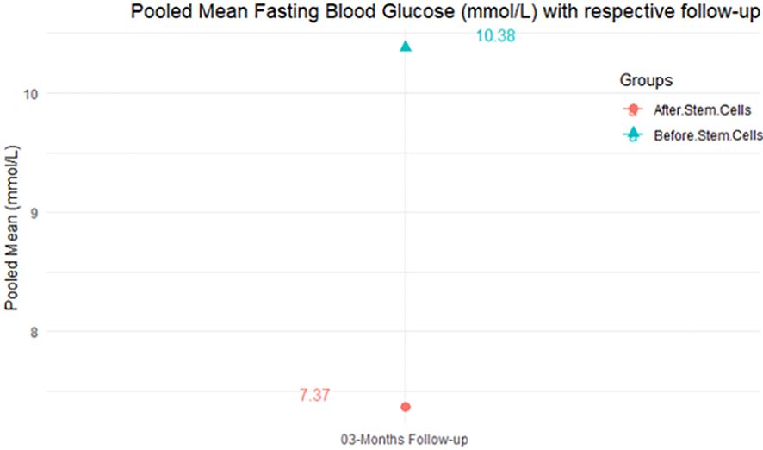This screenshot has height=450, width=763.
Task: Select the 03-Months Follow-up axis label
Action: (x=405, y=440)
